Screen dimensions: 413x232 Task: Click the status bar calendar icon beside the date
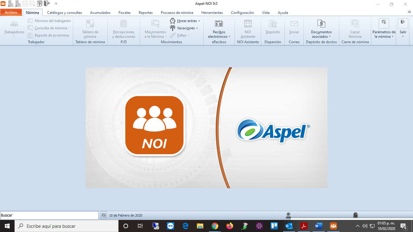coord(104,215)
